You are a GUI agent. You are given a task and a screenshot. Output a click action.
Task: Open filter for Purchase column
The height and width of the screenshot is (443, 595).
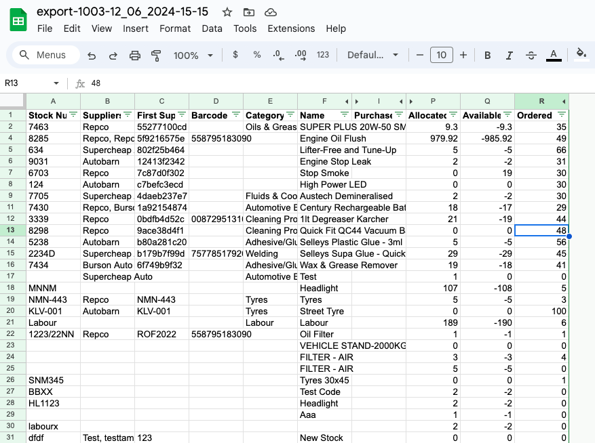click(x=399, y=114)
